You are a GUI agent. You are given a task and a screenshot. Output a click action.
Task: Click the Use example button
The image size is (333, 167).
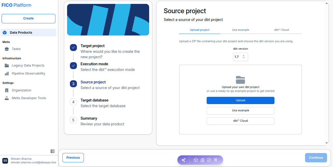point(241,111)
